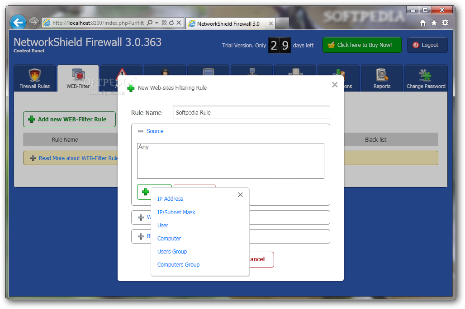The height and width of the screenshot is (309, 465).
Task: Close the New Web-sites Filtering Rule dialog
Action: point(335,85)
